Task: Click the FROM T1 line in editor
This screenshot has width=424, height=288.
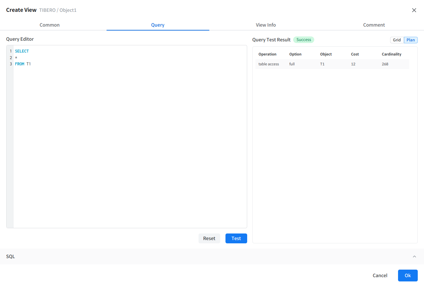Action: click(x=23, y=64)
